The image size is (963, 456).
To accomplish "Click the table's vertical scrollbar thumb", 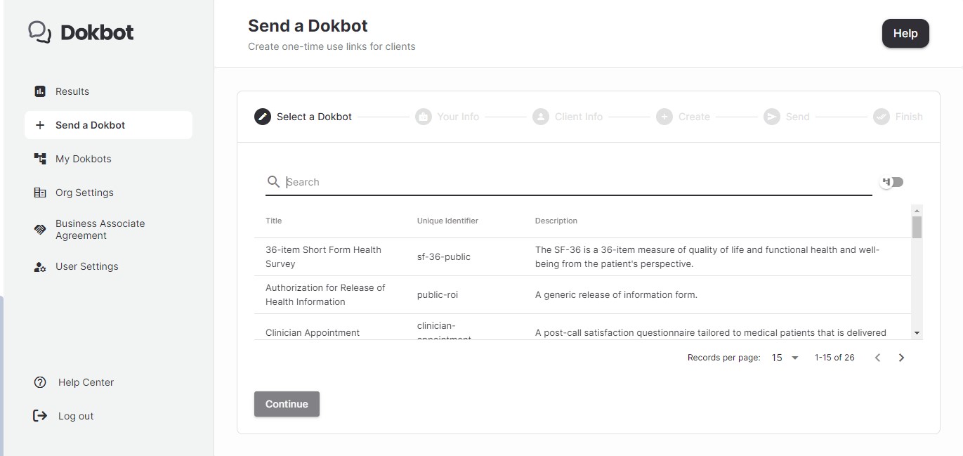I will [917, 227].
